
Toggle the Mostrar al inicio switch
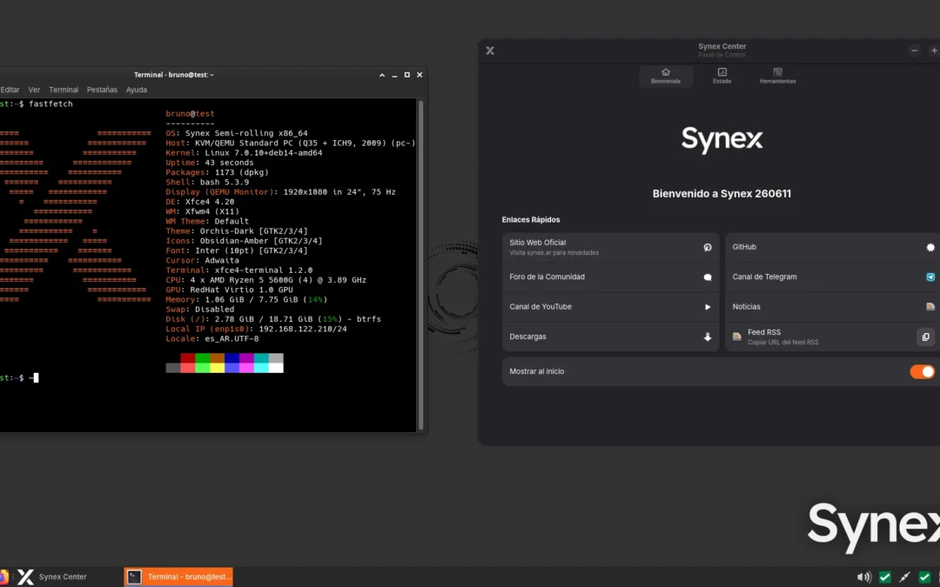tap(922, 372)
